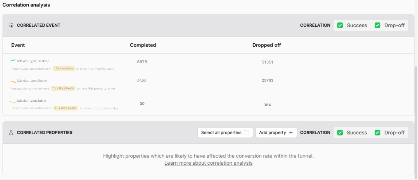Select the $device_type::Desktop row label
Image resolution: width=418 pixels, height=180 pixels.
tap(33, 61)
